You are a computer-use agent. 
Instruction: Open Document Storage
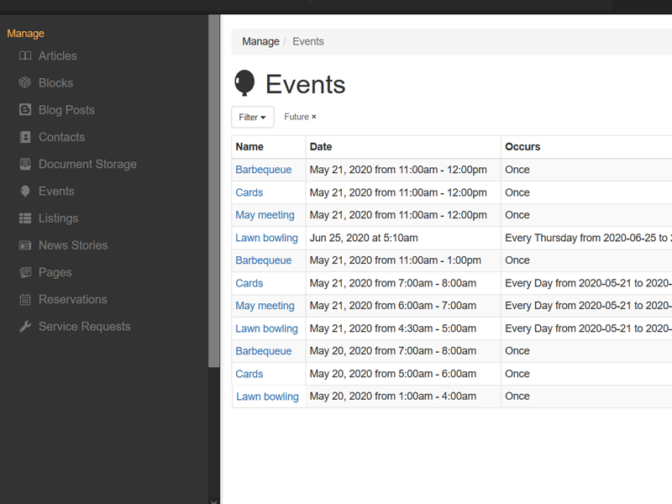[x=87, y=164]
